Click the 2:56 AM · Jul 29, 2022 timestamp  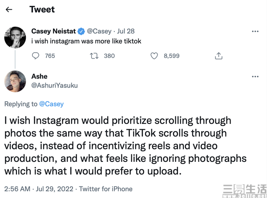point(39,189)
